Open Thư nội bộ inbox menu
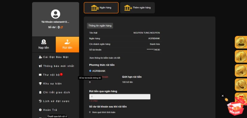 click(x=56, y=75)
